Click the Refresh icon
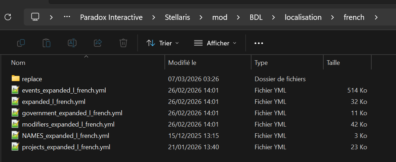The image size is (396, 162). click(8, 17)
